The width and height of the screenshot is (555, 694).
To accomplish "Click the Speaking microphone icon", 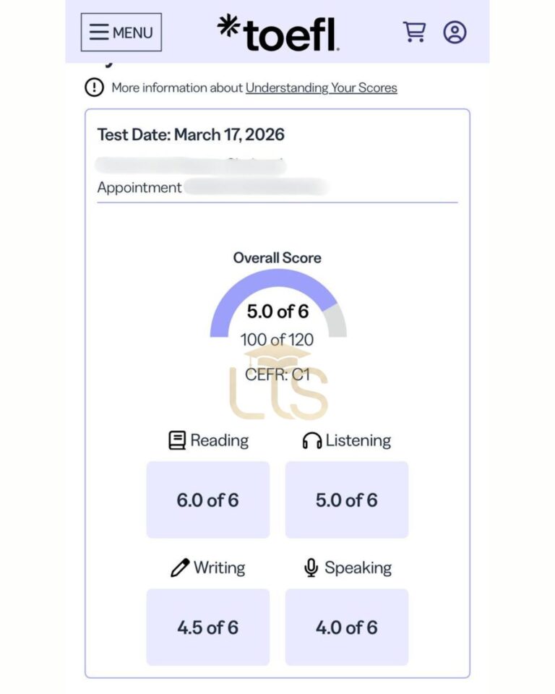I will (311, 568).
